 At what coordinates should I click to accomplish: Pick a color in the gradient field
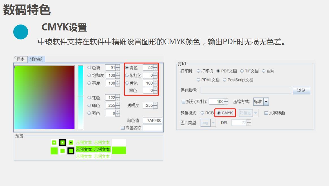44,97
